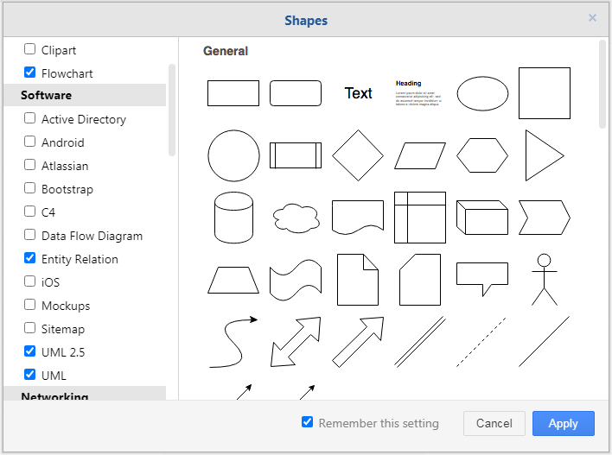This screenshot has height=455, width=612.
Task: Disable the Entity Relation checkbox
Action: point(30,259)
